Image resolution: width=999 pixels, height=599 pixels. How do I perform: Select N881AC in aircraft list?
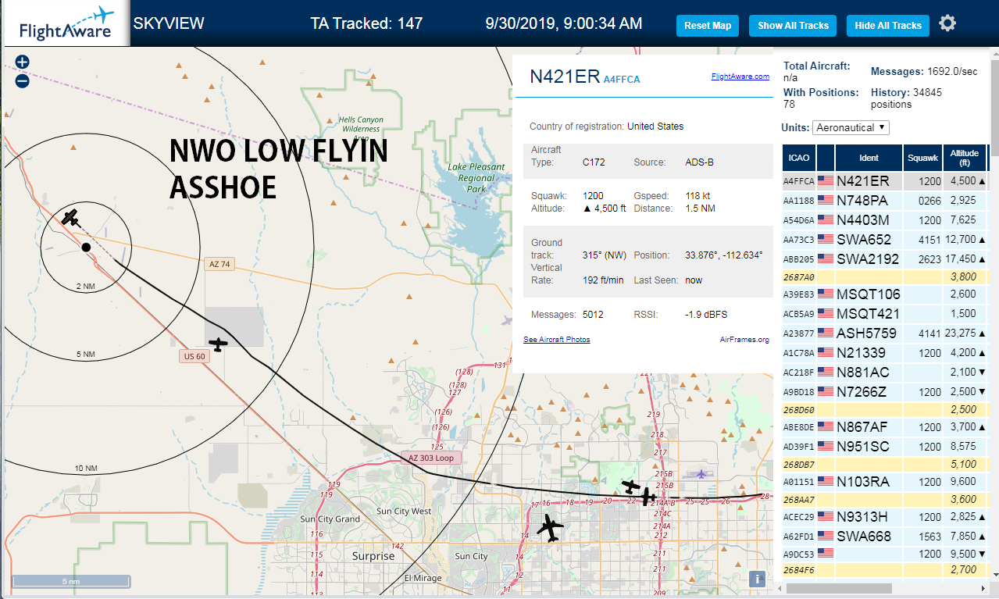tap(886, 372)
